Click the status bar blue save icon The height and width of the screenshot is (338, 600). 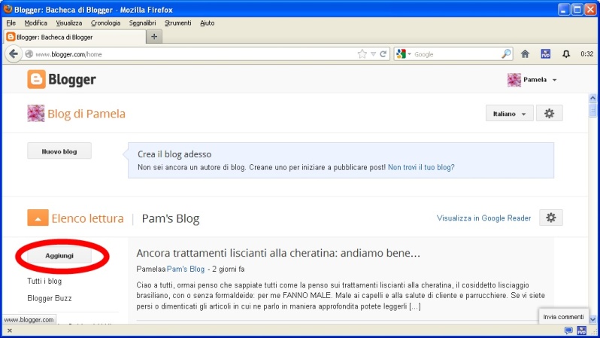click(582, 330)
